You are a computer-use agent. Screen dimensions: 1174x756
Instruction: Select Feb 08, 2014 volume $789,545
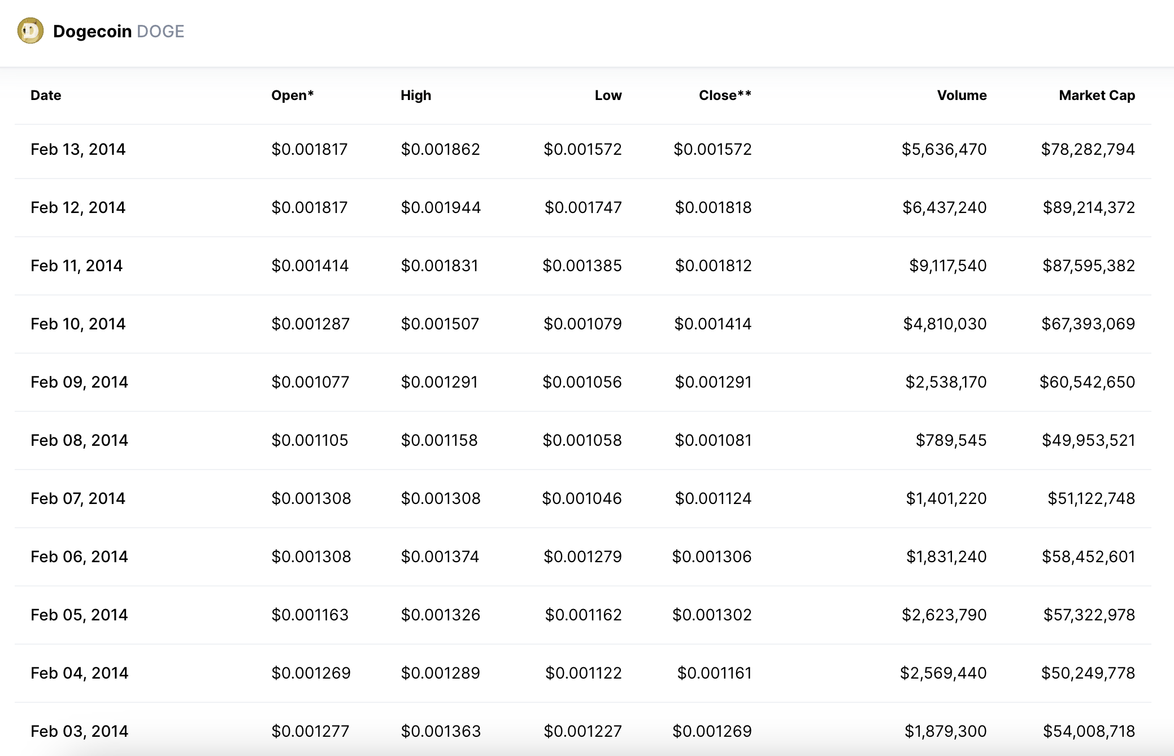coord(951,440)
